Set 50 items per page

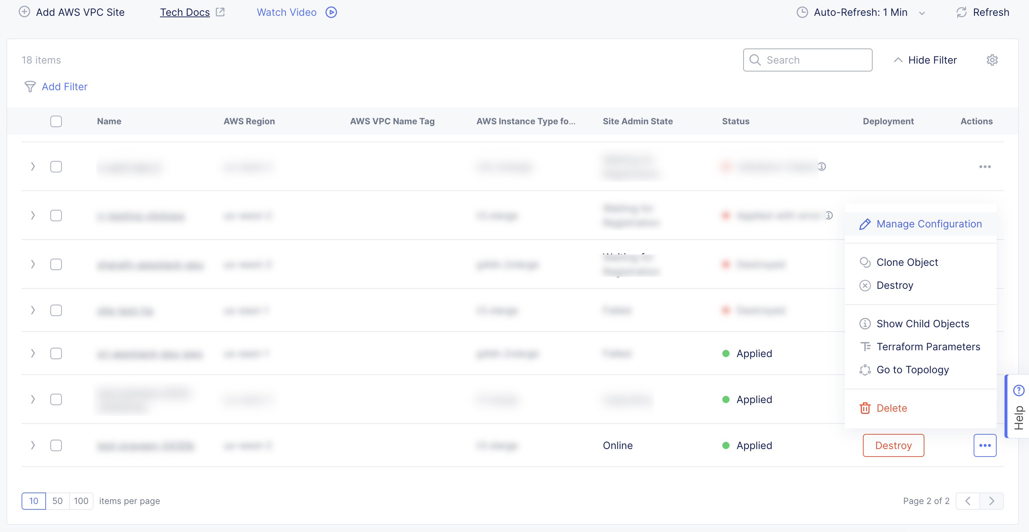[58, 501]
